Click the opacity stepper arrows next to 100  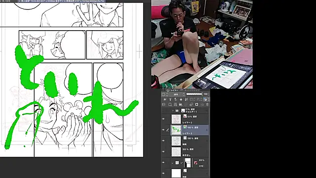click(208, 94)
